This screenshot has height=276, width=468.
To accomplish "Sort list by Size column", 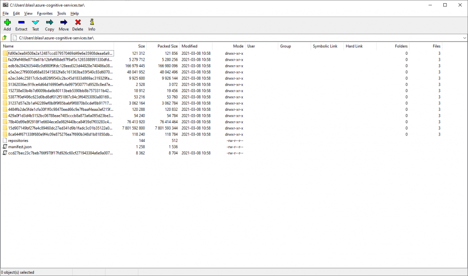I will [141, 46].
